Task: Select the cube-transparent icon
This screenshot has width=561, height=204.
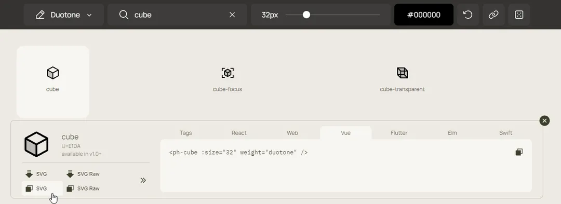Action: [402, 73]
